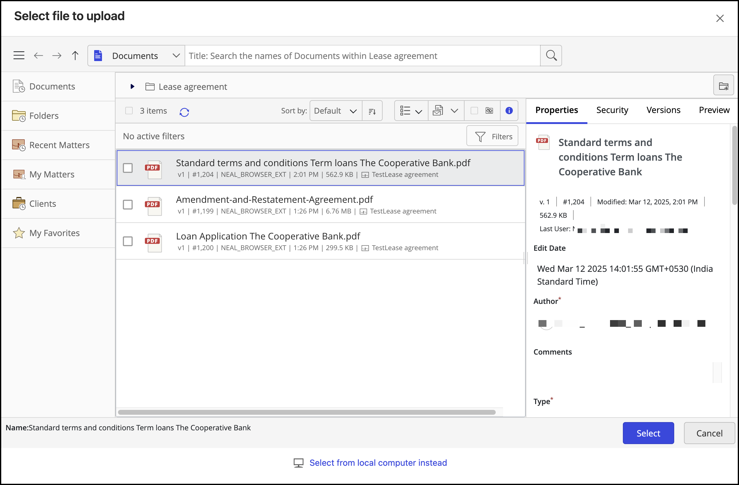Screen dimensions: 739x485
Task: Expand the Lease agreement breadcrumb arrow
Action: click(132, 86)
